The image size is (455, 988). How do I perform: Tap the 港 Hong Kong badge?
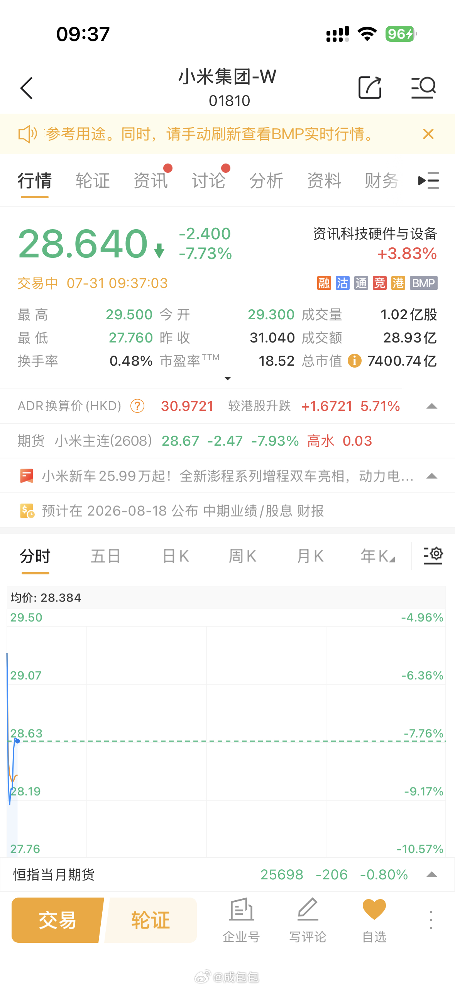[x=398, y=283]
